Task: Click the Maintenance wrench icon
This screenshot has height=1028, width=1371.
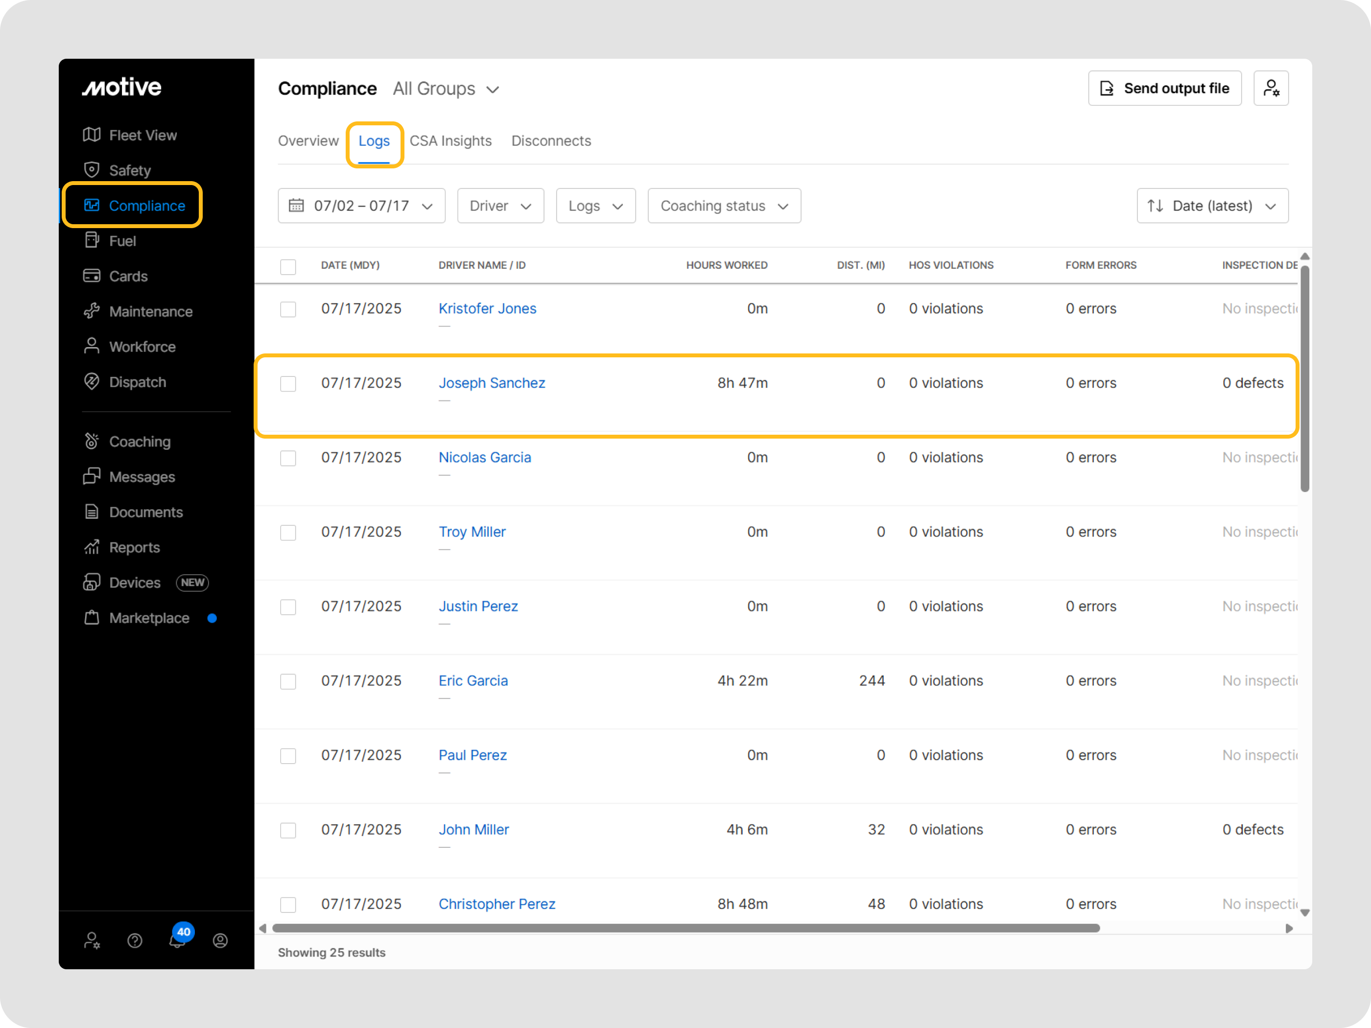Action: [92, 311]
